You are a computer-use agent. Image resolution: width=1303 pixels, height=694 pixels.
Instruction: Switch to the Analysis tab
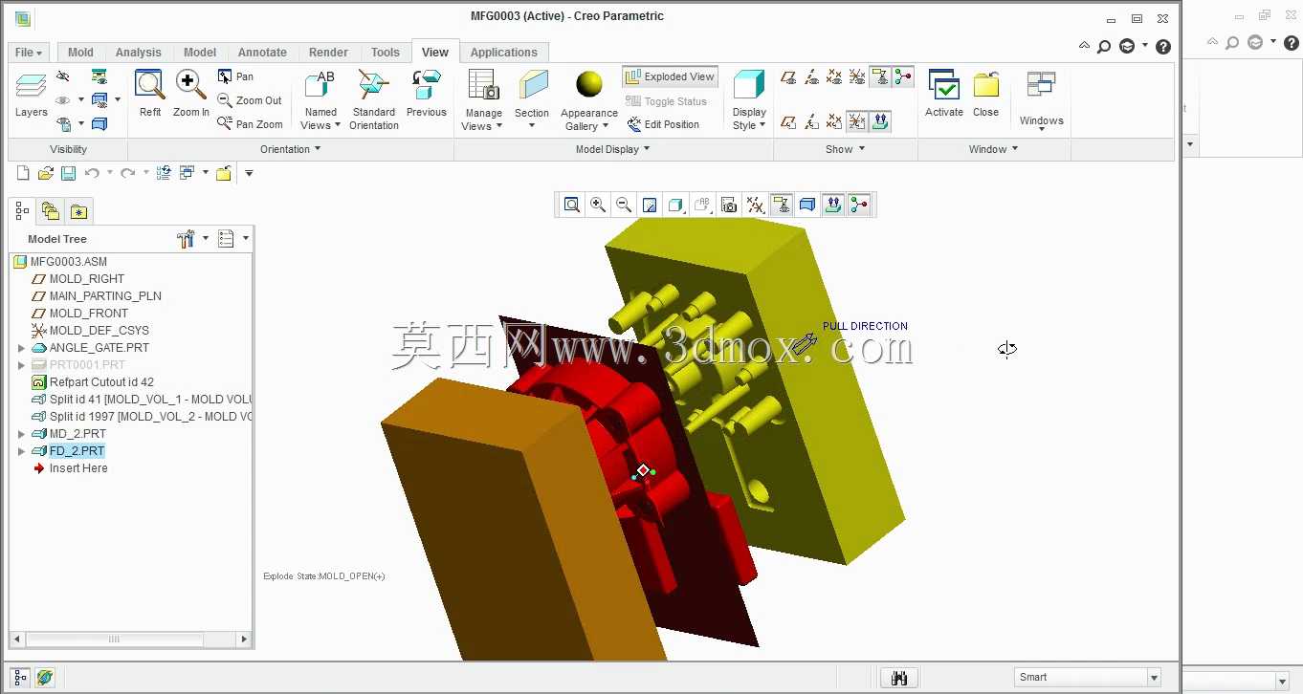tap(138, 53)
